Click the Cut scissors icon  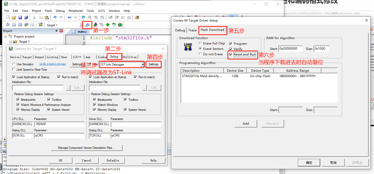pos(34,17)
